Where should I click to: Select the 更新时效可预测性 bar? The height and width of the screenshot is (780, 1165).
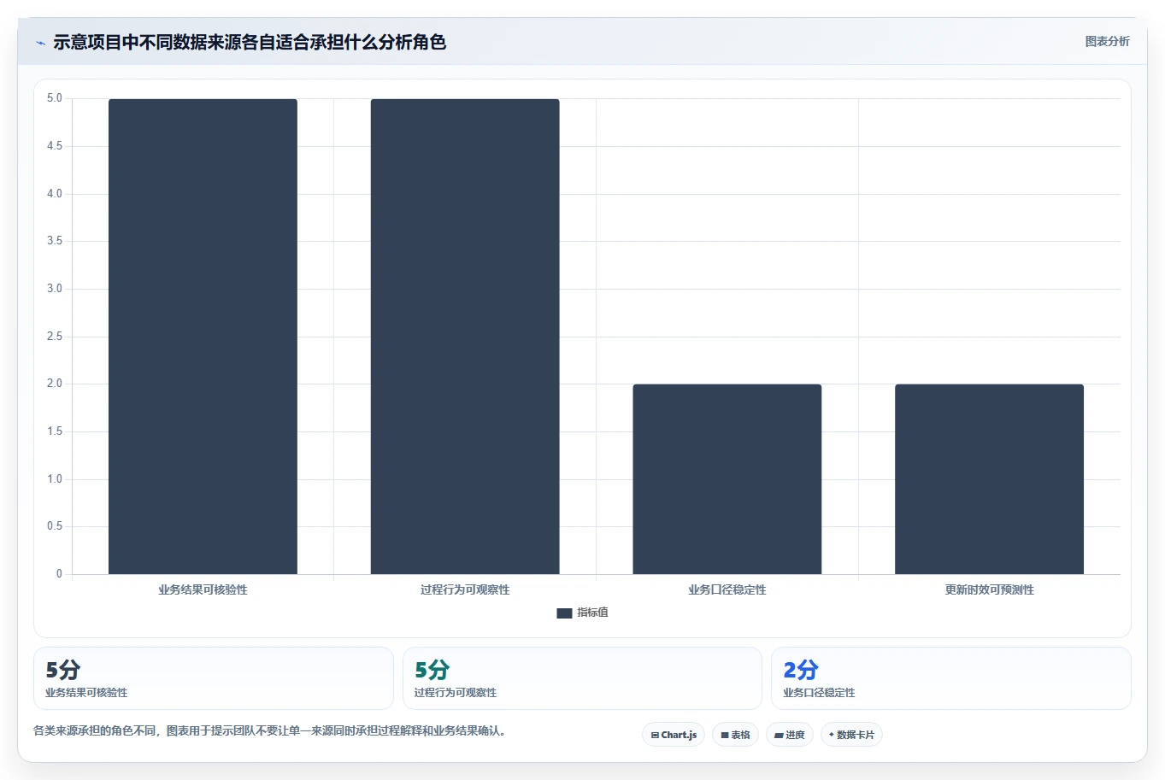[x=989, y=479]
